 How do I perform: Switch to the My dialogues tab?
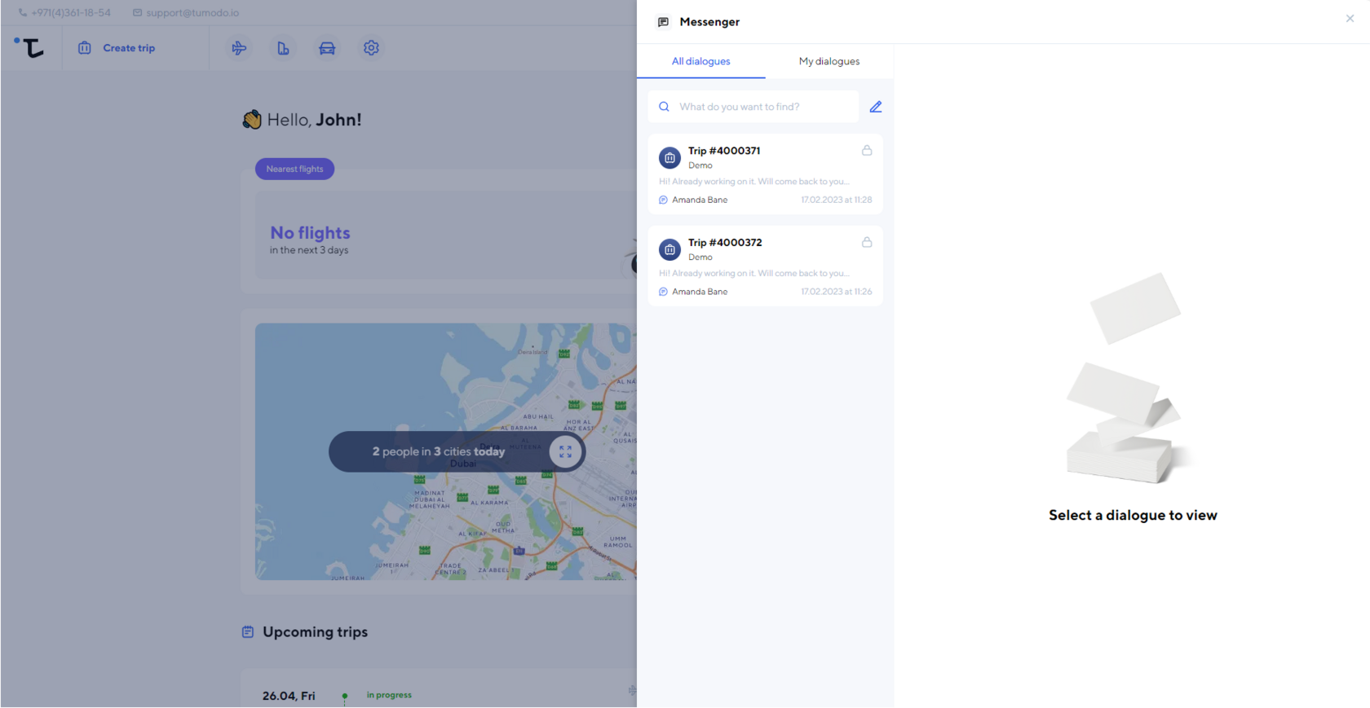(x=829, y=61)
